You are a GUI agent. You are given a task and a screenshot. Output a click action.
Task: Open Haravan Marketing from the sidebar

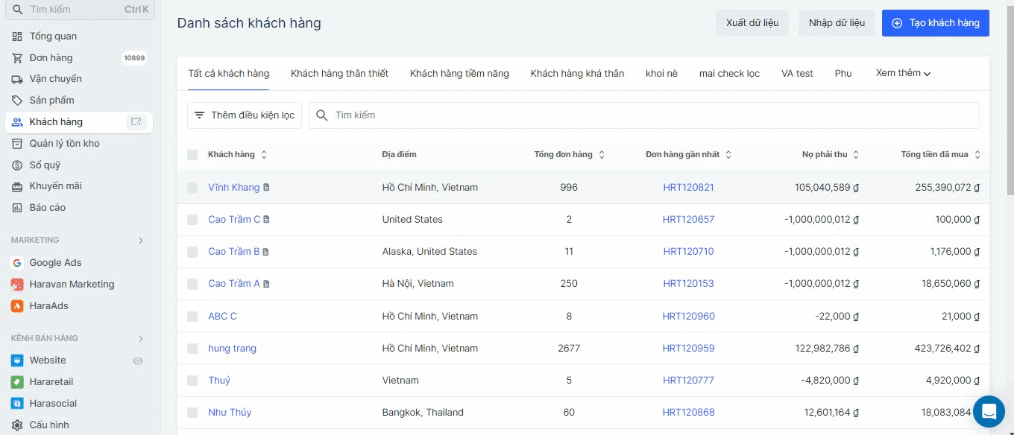pos(72,285)
